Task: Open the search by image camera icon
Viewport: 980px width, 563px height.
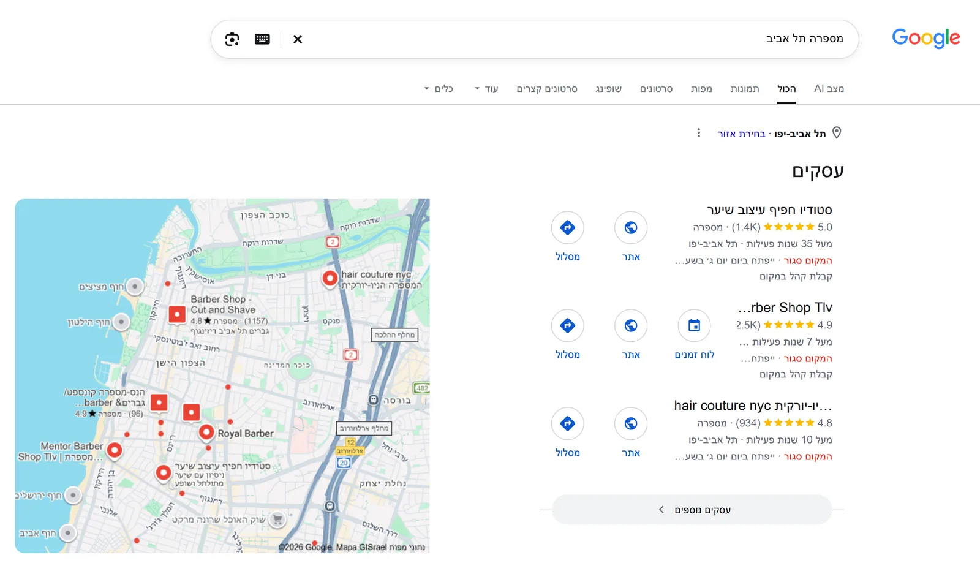Action: pos(232,39)
